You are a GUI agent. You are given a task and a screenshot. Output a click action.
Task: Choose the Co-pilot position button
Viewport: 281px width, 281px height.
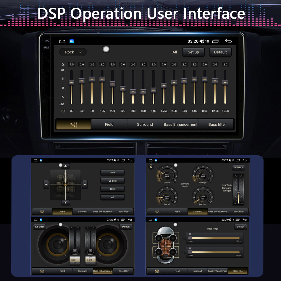[112, 181]
